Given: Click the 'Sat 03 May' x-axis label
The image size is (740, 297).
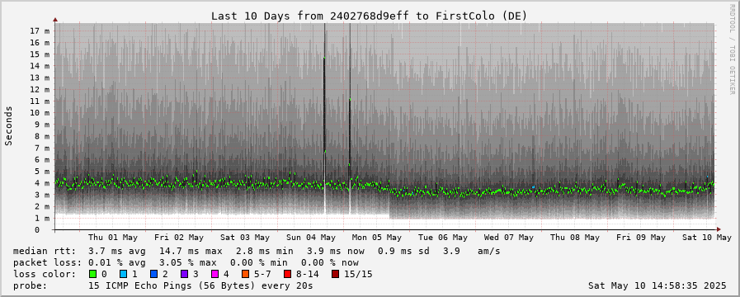Looking at the screenshot, I should click(245, 238).
